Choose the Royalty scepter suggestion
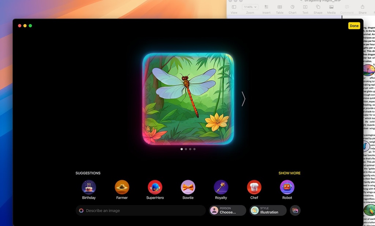 coord(221,187)
